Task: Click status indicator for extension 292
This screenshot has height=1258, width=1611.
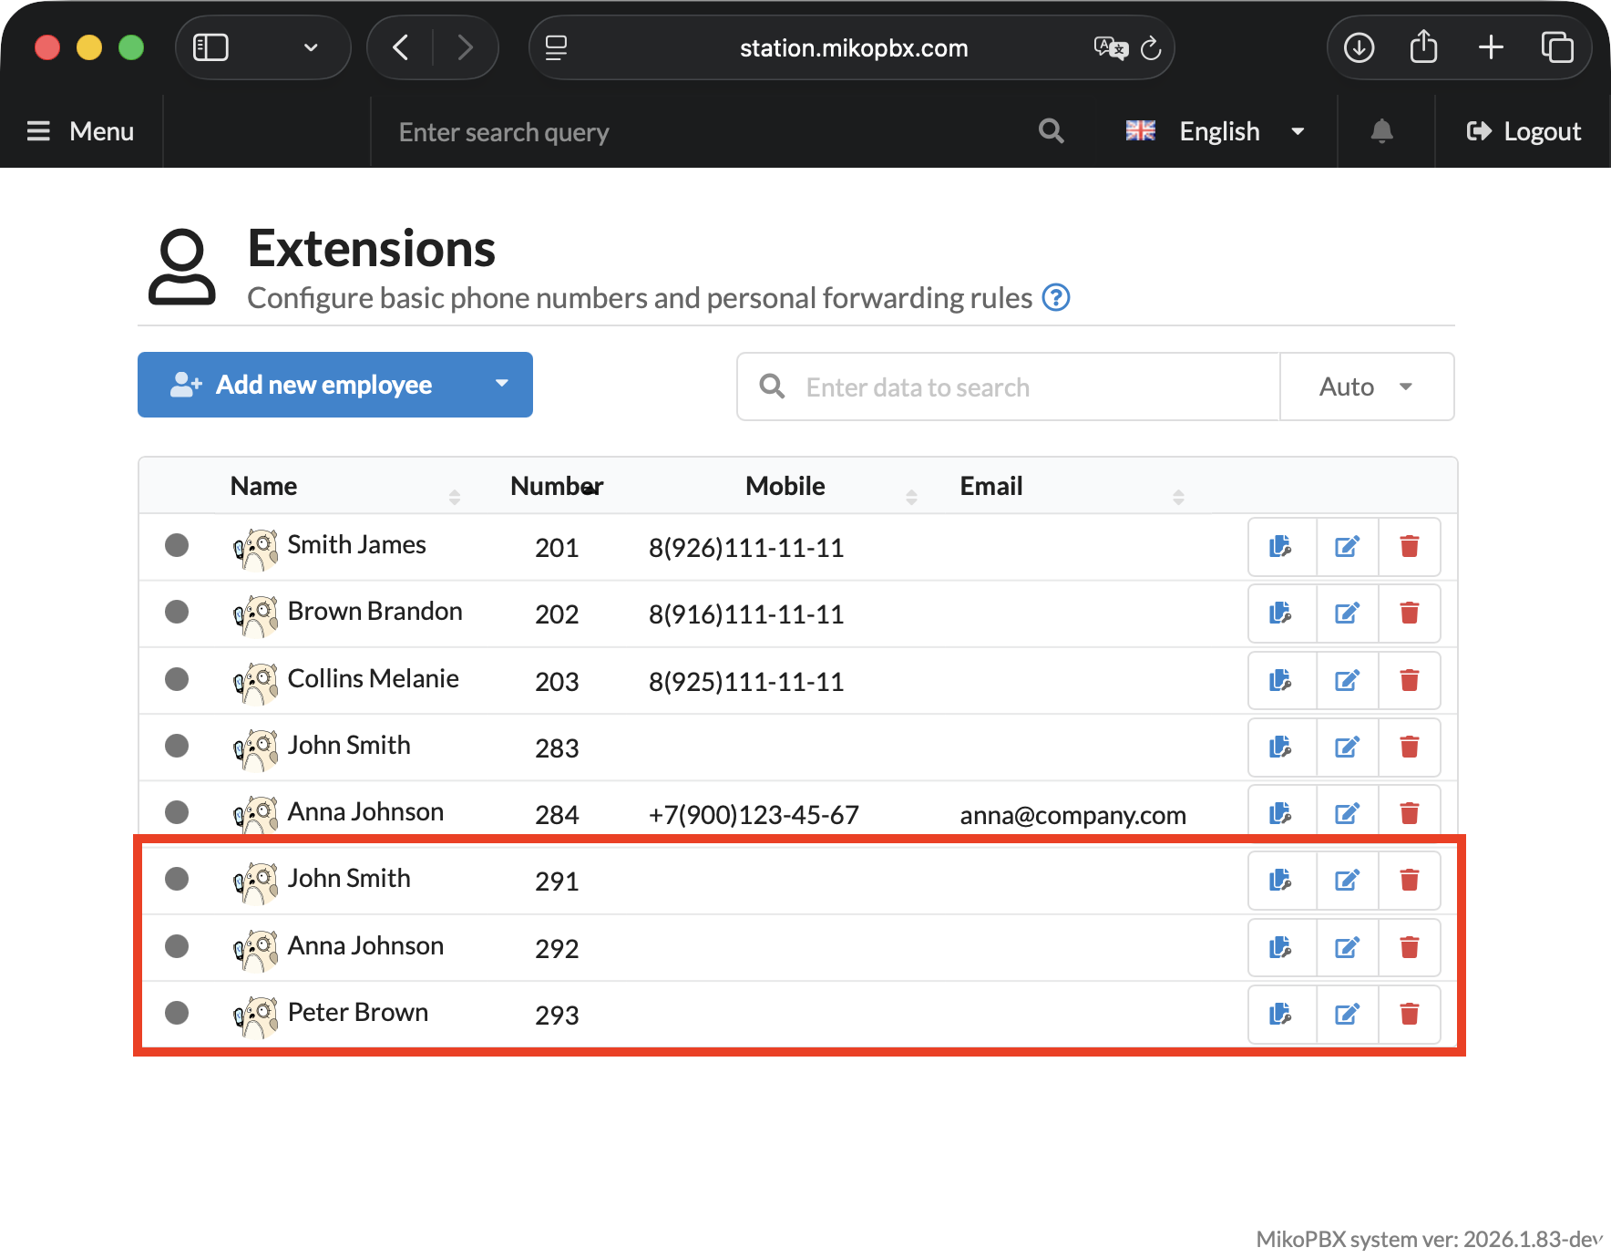Action: [177, 946]
